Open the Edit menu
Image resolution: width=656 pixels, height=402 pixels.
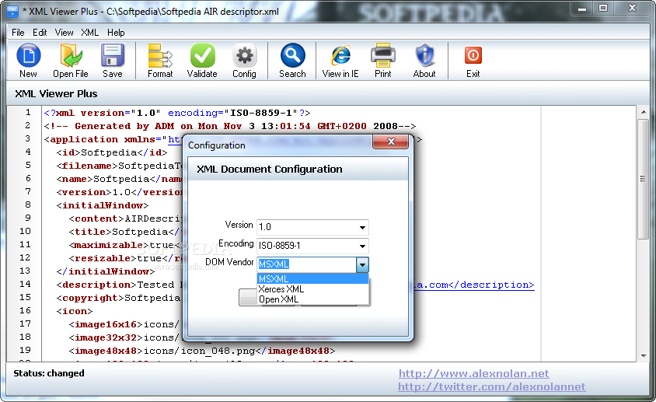point(40,33)
